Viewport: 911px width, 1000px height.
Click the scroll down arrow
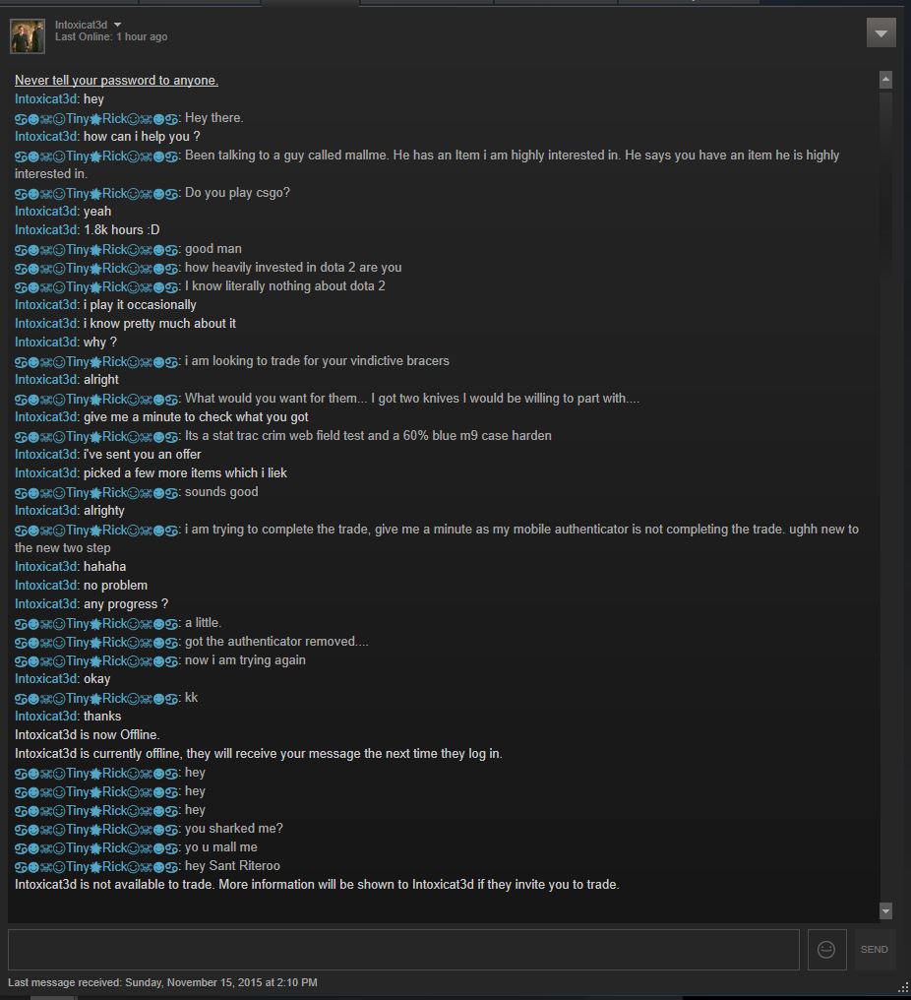[x=885, y=910]
